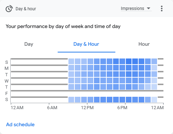173x134 pixels.
Task: Select the Day & Hour tab
Action: [86, 44]
